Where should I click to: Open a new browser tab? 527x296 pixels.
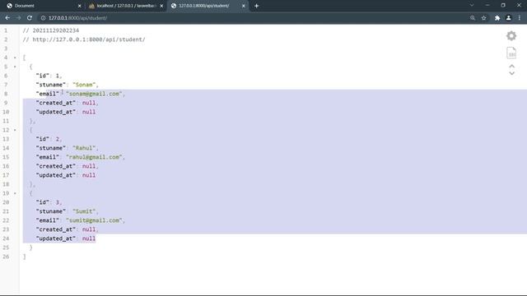coord(256,6)
